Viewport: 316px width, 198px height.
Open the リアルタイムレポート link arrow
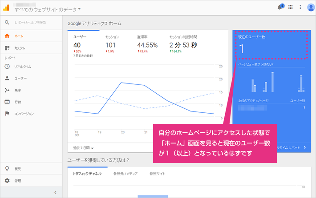(305, 147)
